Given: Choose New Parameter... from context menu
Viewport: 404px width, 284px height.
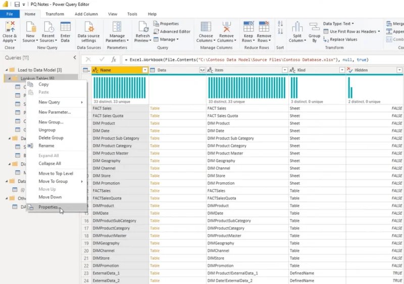Looking at the screenshot, I should 57,112.
